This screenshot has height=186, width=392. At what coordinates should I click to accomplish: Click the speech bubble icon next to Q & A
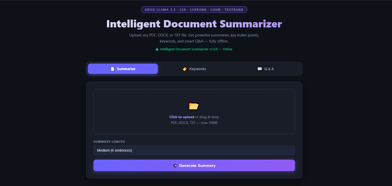259,69
